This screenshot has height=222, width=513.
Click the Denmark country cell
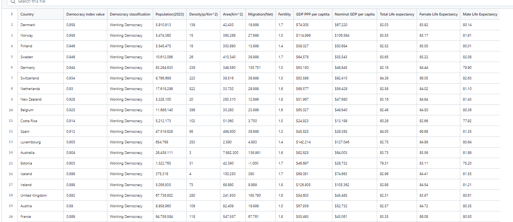click(x=28, y=25)
